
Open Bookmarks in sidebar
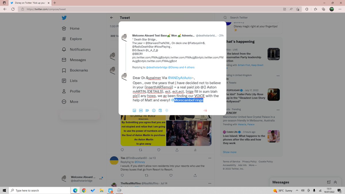click(x=75, y=70)
